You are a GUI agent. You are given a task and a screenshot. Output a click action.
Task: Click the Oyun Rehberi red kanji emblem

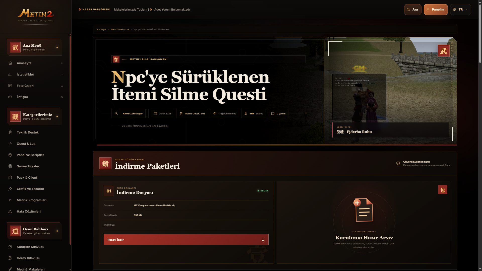pos(15,231)
